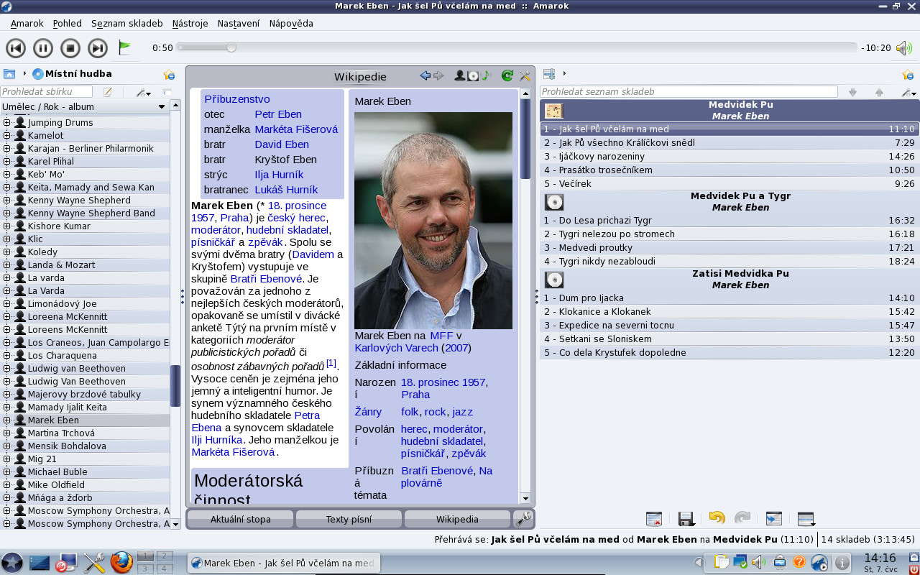920x575 pixels.
Task: Launch Firefox from the taskbar
Action: (x=122, y=562)
